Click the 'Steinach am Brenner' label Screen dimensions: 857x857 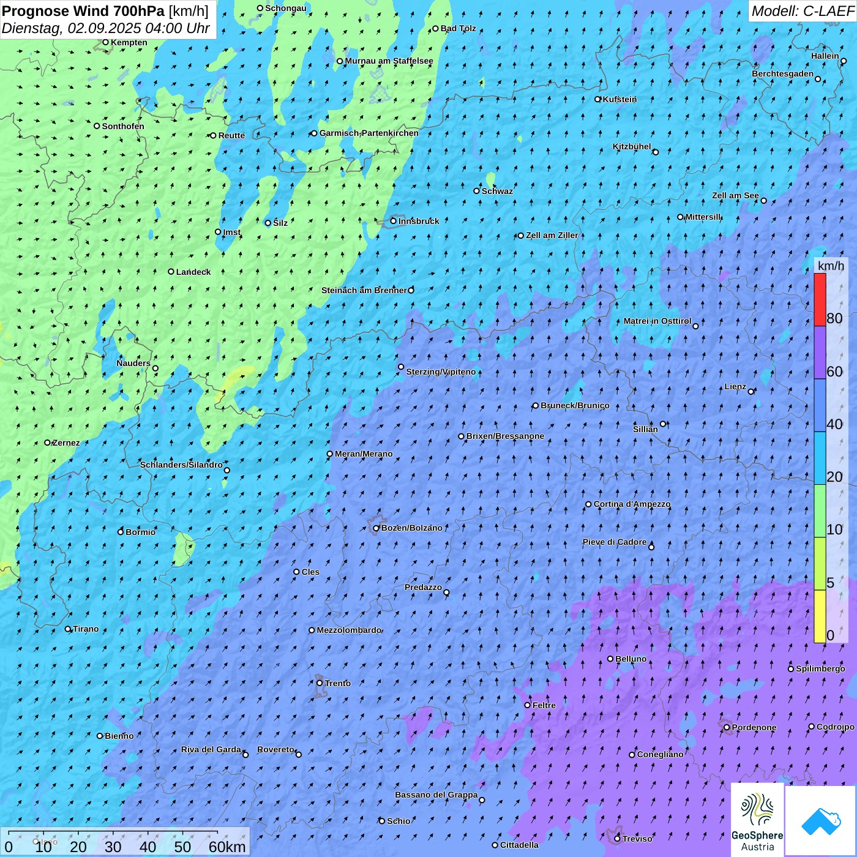pyautogui.click(x=364, y=290)
